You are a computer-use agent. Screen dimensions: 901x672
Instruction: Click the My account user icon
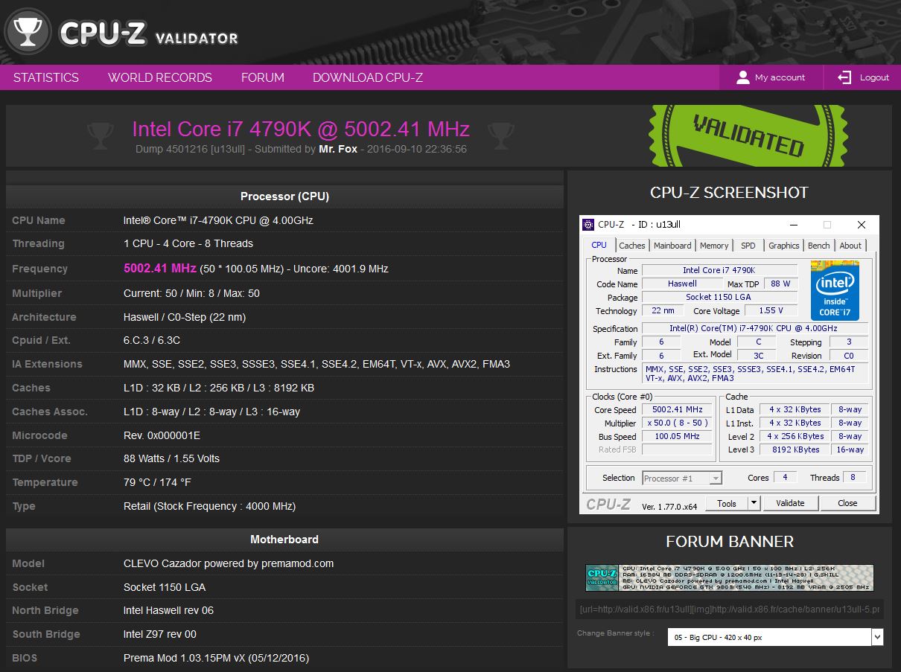(x=742, y=77)
